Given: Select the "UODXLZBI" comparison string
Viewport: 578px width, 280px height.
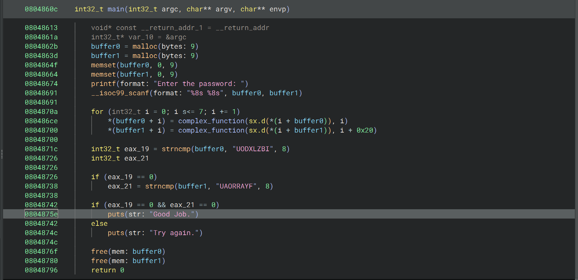Looking at the screenshot, I should (253, 149).
